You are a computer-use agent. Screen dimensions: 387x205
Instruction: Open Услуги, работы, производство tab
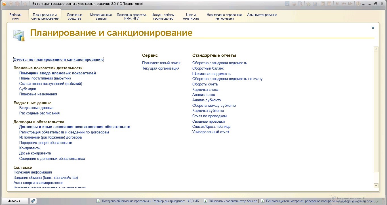coord(163,16)
